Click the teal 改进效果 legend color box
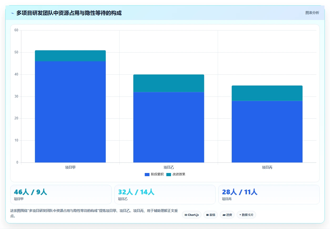The height and width of the screenshot is (229, 330). coord(169,174)
